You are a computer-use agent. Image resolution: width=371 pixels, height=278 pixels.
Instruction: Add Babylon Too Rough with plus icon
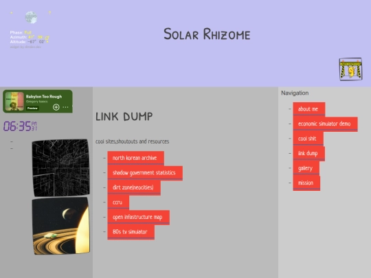[x=56, y=107]
